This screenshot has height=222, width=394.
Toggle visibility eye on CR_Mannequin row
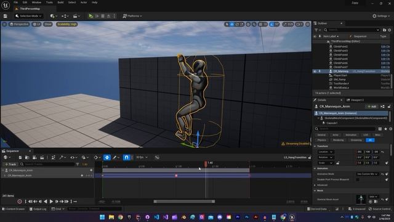(x=315, y=72)
